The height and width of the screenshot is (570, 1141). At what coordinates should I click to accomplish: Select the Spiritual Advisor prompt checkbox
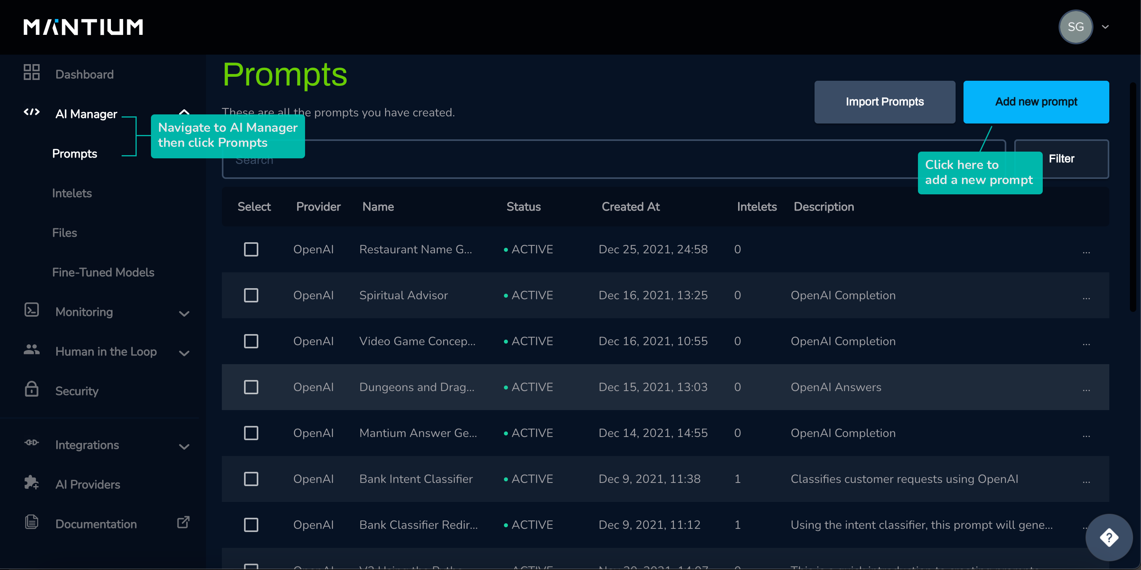[251, 296]
